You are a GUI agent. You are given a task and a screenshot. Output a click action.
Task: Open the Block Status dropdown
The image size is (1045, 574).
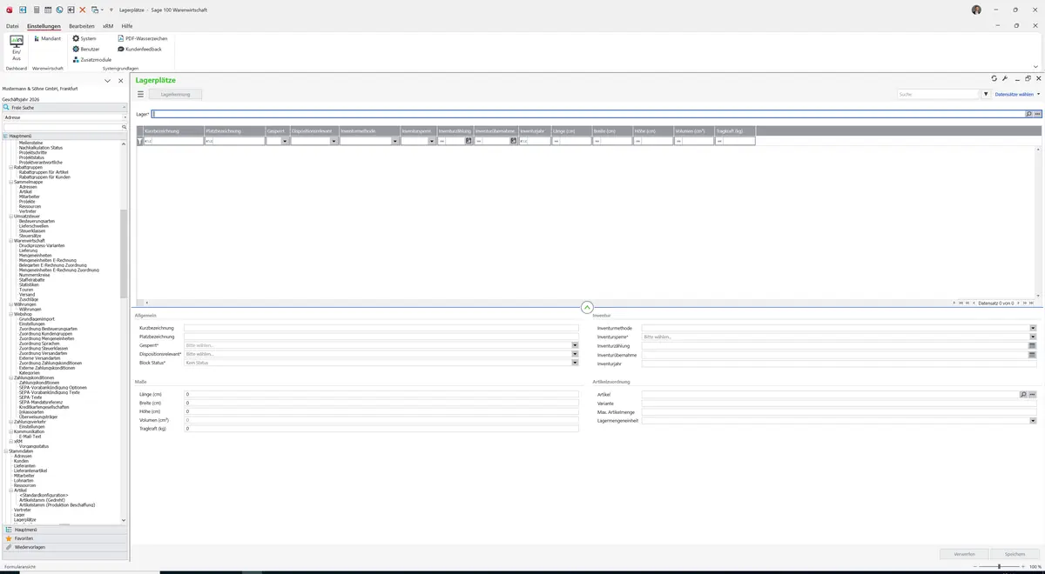coord(575,363)
